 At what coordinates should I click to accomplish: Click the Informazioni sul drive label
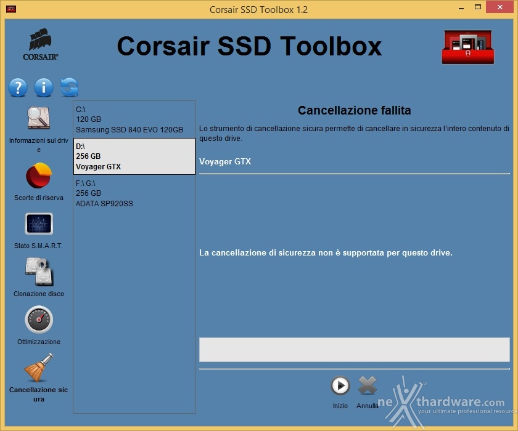(39, 145)
